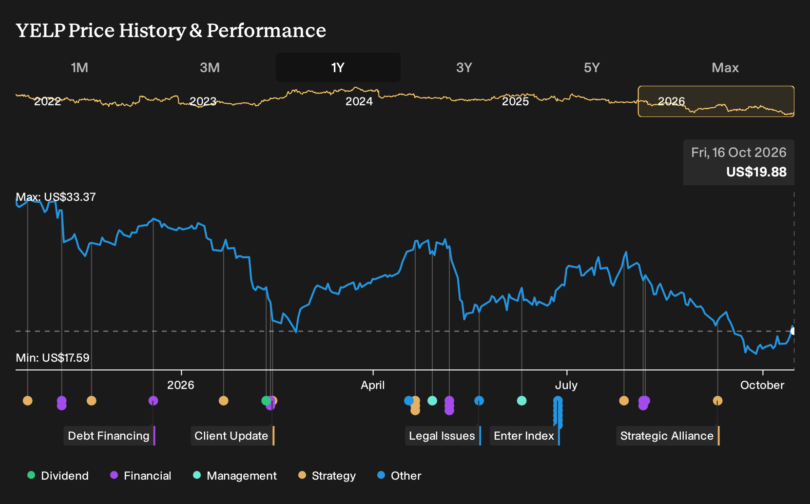Switch to the 5Y time range
Viewport: 810px width, 504px height.
point(592,67)
